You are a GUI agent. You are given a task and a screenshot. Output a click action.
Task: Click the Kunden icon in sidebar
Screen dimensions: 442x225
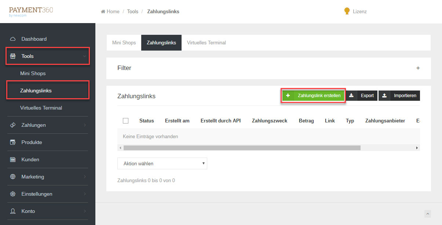tap(13, 159)
